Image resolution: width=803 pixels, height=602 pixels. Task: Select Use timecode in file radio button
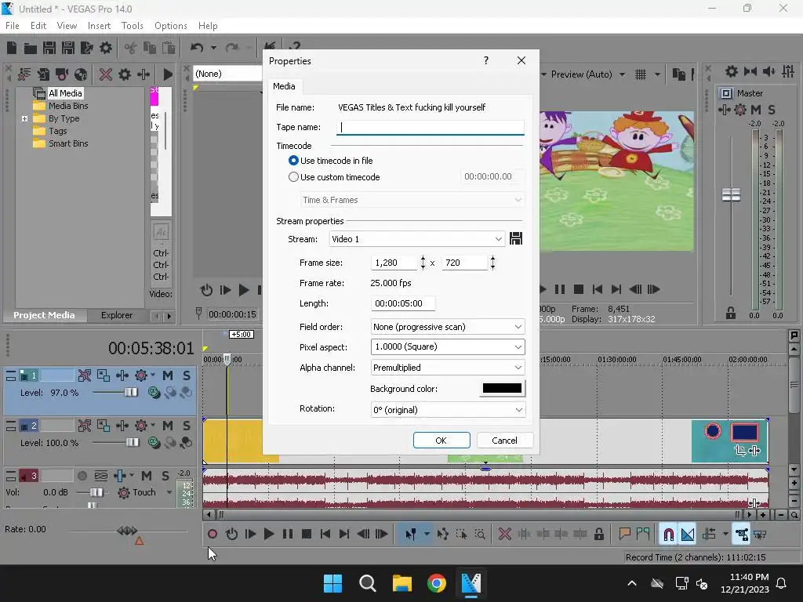(293, 161)
